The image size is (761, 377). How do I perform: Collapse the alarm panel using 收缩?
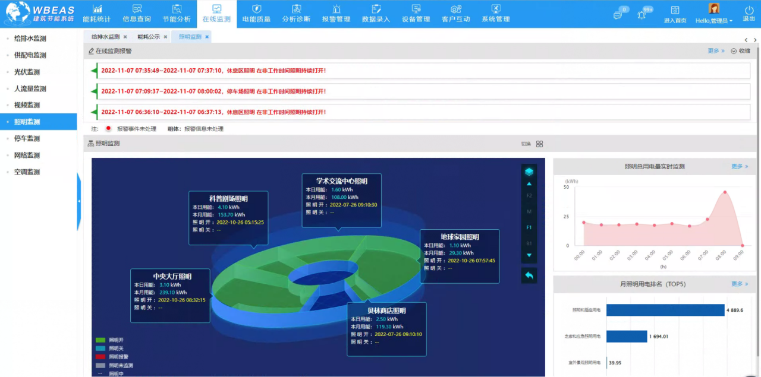[x=741, y=51]
